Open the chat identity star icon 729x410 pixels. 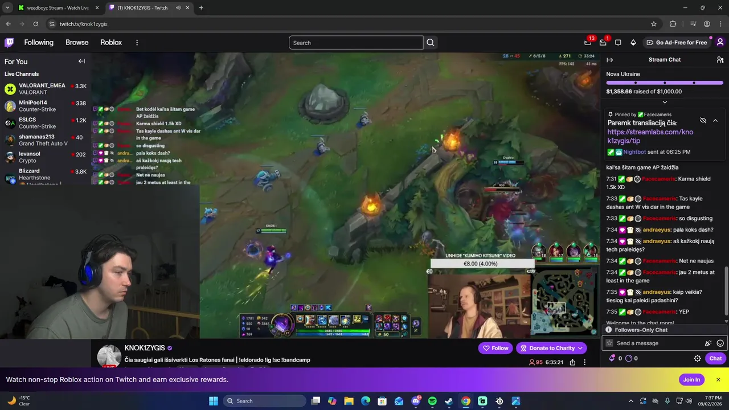tap(609, 343)
